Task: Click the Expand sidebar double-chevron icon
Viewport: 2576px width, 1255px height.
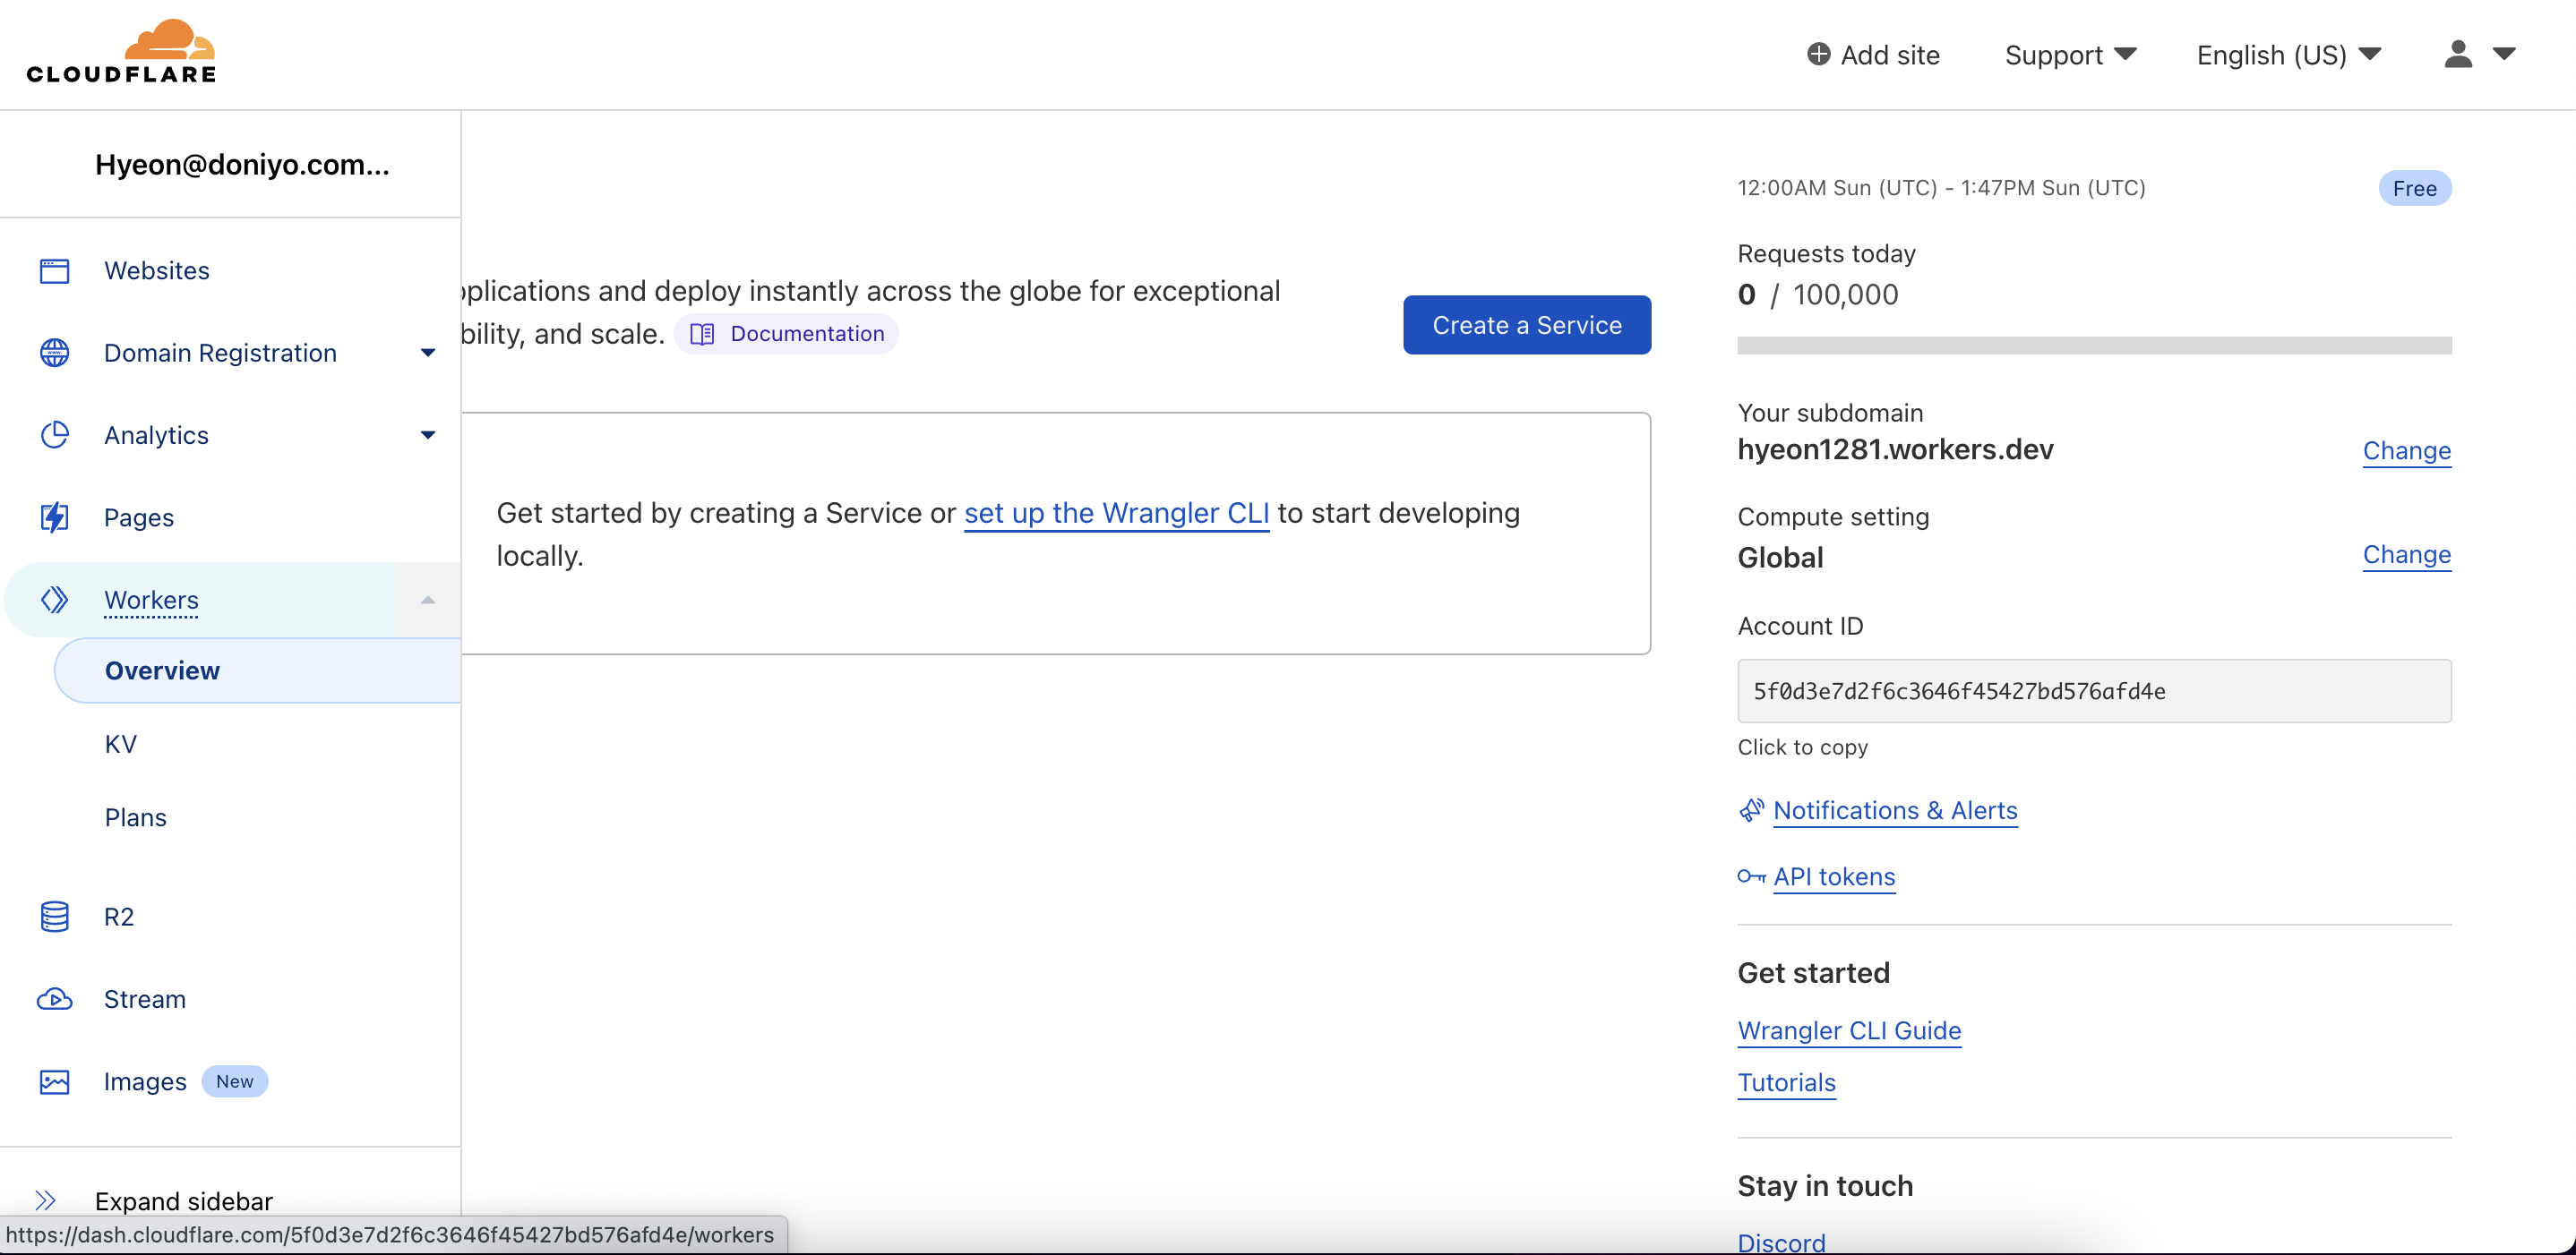Action: point(45,1200)
